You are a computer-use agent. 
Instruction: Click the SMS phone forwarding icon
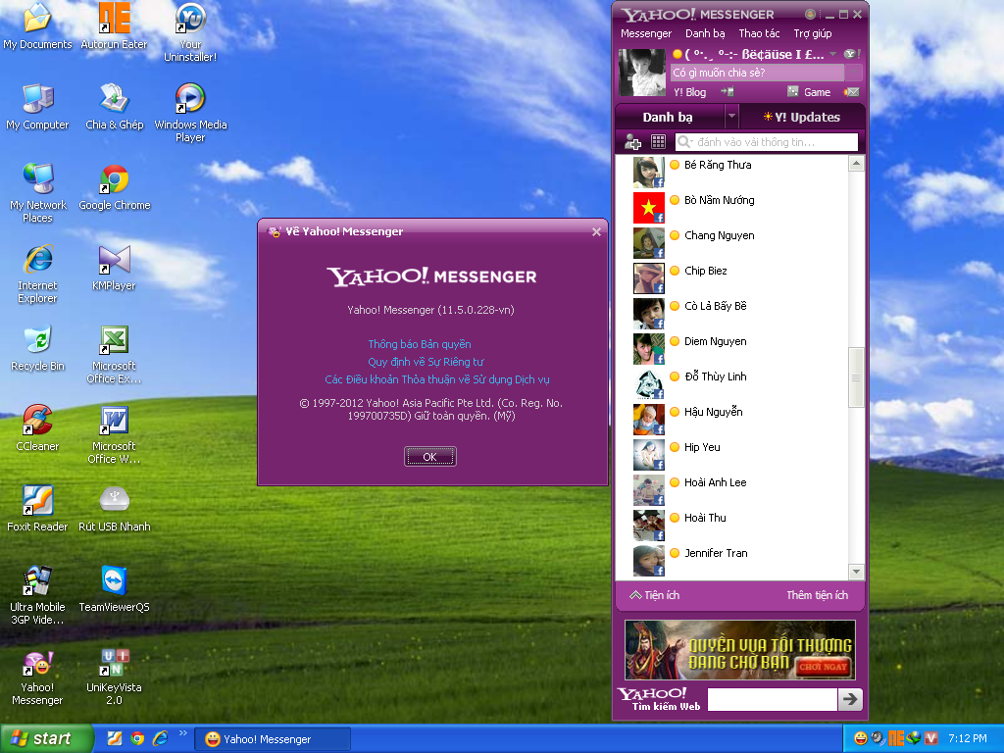click(x=727, y=91)
